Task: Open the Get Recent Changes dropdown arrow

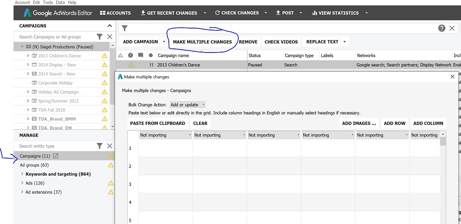Action: 205,13
